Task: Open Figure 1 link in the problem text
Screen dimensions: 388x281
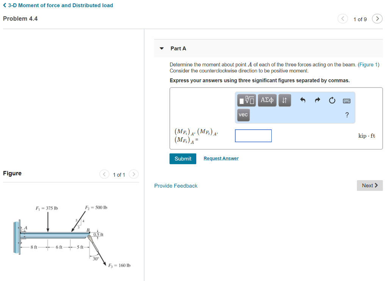Action: pyautogui.click(x=368, y=64)
